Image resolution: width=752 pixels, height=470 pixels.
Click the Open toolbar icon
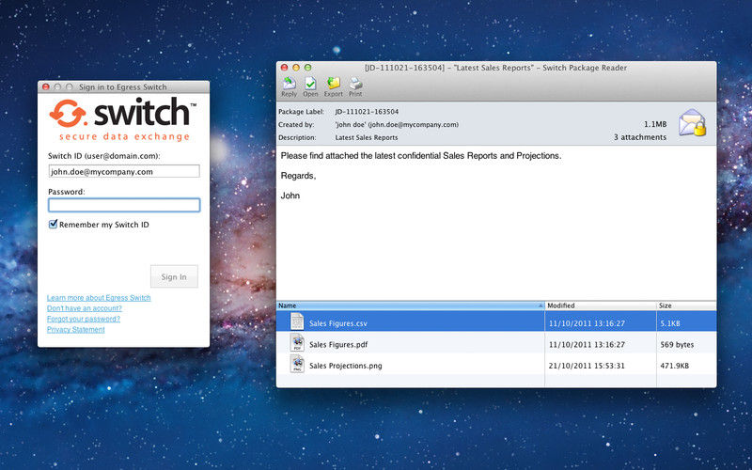310,86
